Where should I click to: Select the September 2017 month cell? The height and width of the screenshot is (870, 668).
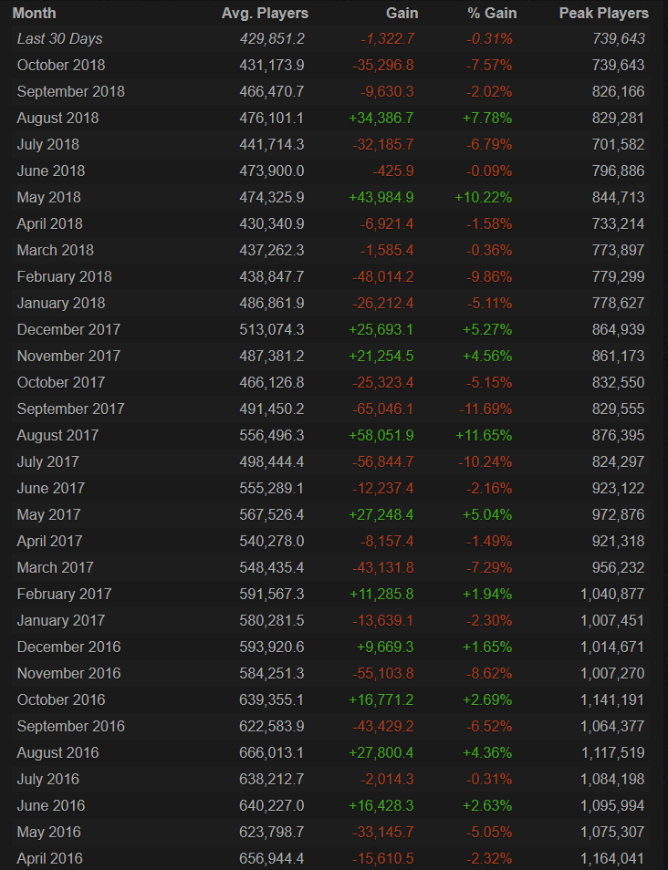[71, 409]
